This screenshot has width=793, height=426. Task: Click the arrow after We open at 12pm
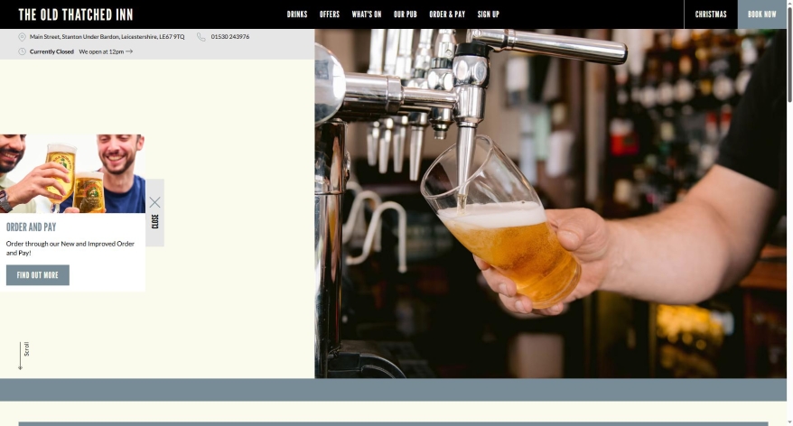[x=129, y=51]
